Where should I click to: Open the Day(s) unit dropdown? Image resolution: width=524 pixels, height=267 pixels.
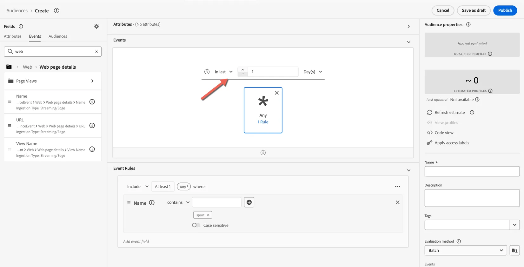click(313, 72)
